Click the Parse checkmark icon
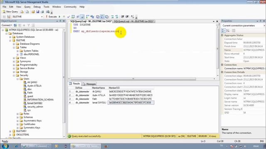The width and height of the screenshot is (266, 149). [x=69, y=17]
